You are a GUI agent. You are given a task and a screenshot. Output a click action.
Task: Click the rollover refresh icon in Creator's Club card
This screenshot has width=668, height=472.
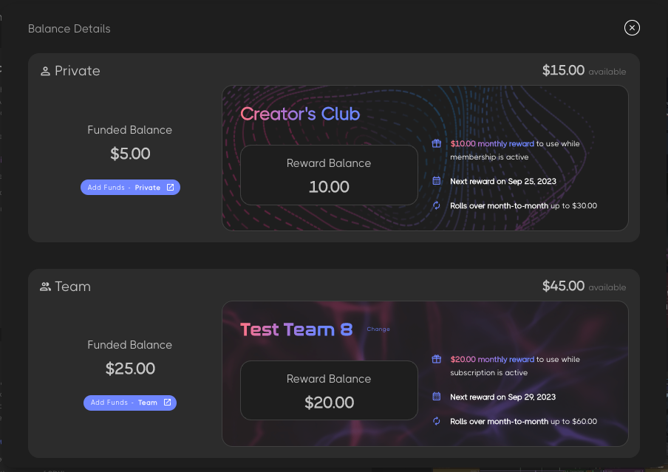(436, 205)
